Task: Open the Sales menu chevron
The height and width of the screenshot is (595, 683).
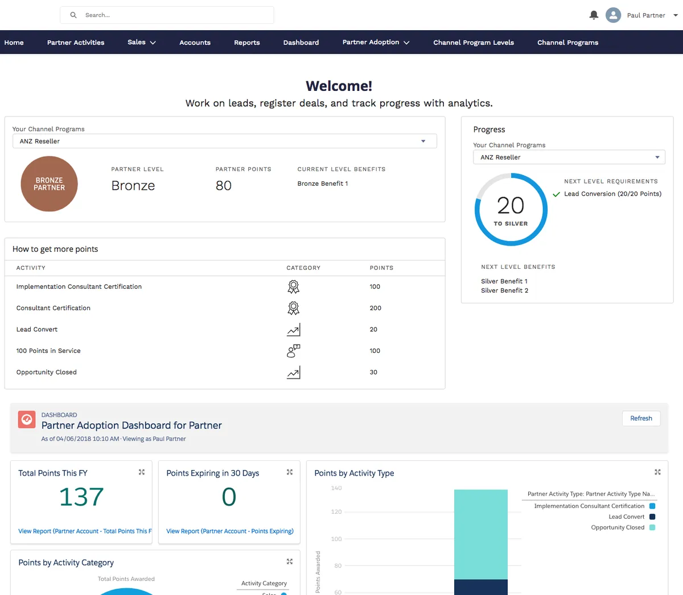Action: [x=153, y=43]
